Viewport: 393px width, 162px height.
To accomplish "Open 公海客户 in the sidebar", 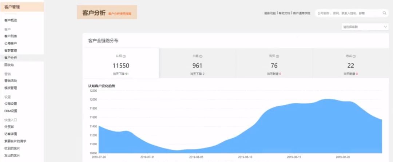I will (x=11, y=43).
